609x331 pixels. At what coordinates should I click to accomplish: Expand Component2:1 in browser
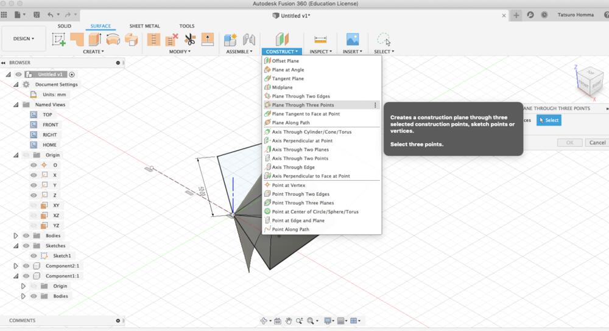(x=16, y=266)
